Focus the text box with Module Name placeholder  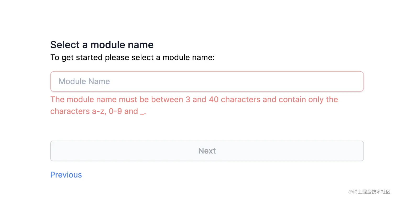pyautogui.click(x=207, y=81)
